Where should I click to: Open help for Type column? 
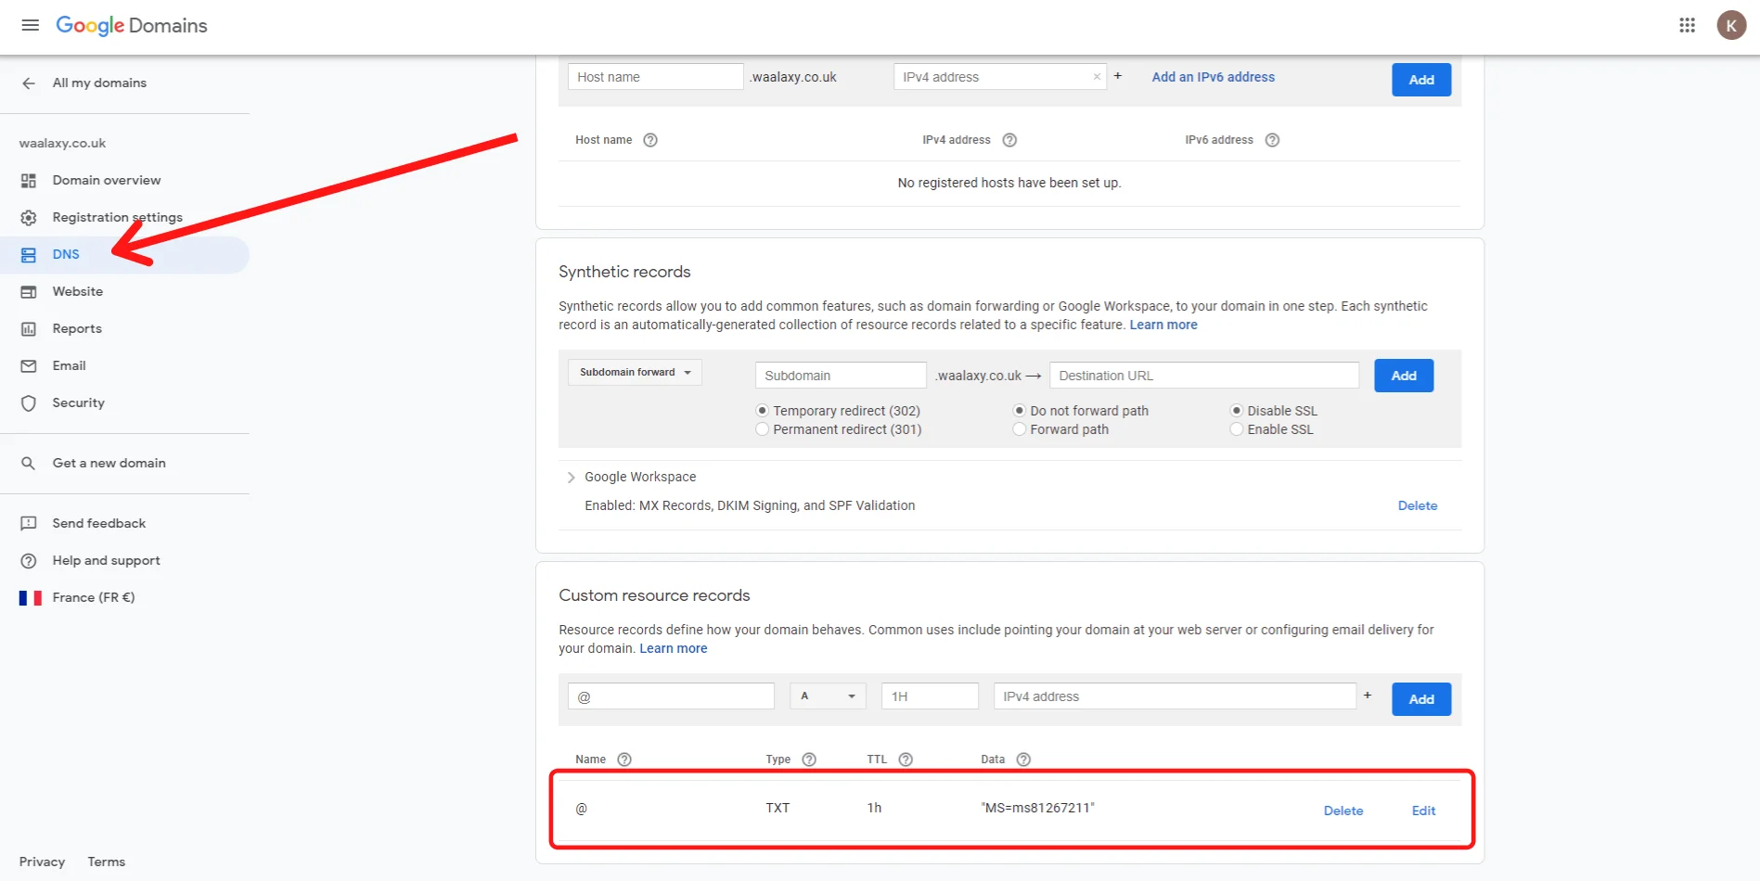[x=809, y=760]
